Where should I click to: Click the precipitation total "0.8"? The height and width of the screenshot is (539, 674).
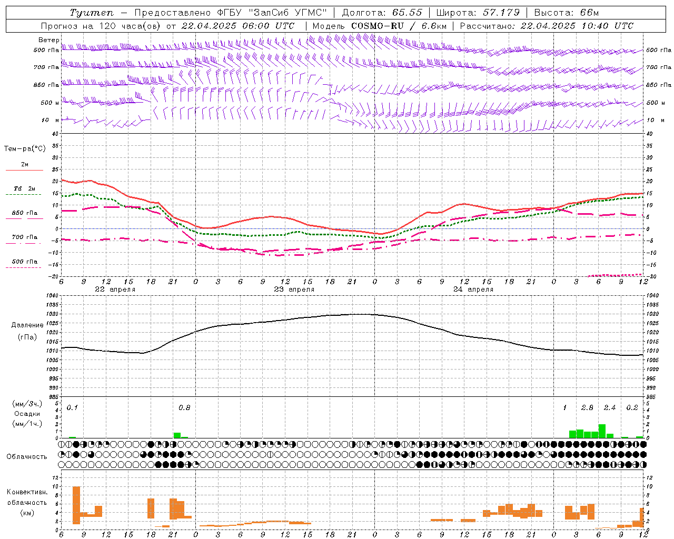(x=184, y=408)
